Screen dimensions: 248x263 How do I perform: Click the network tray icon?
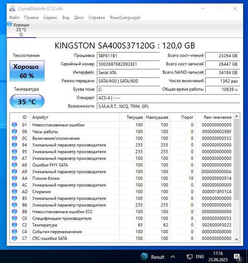click(x=190, y=257)
